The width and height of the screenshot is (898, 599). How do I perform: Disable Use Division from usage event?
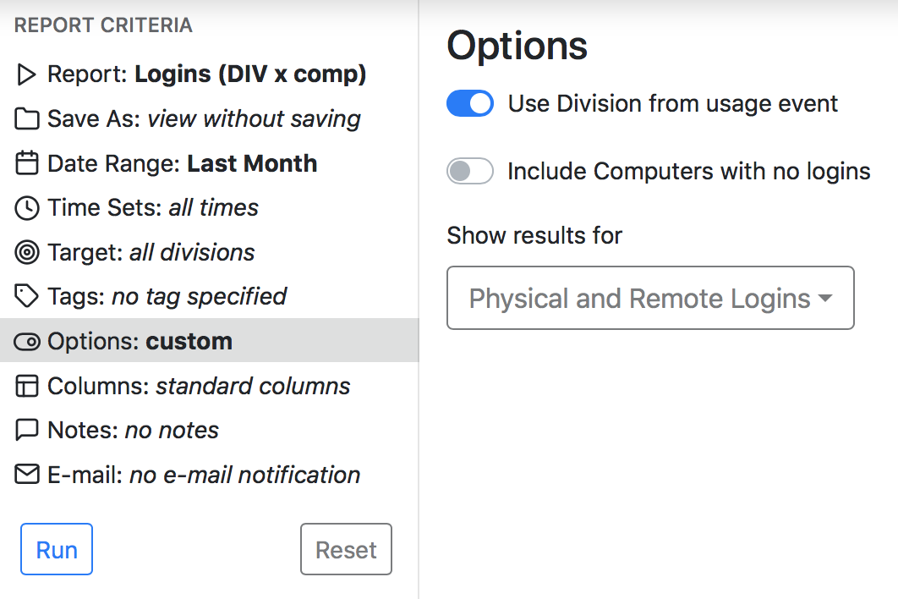470,104
